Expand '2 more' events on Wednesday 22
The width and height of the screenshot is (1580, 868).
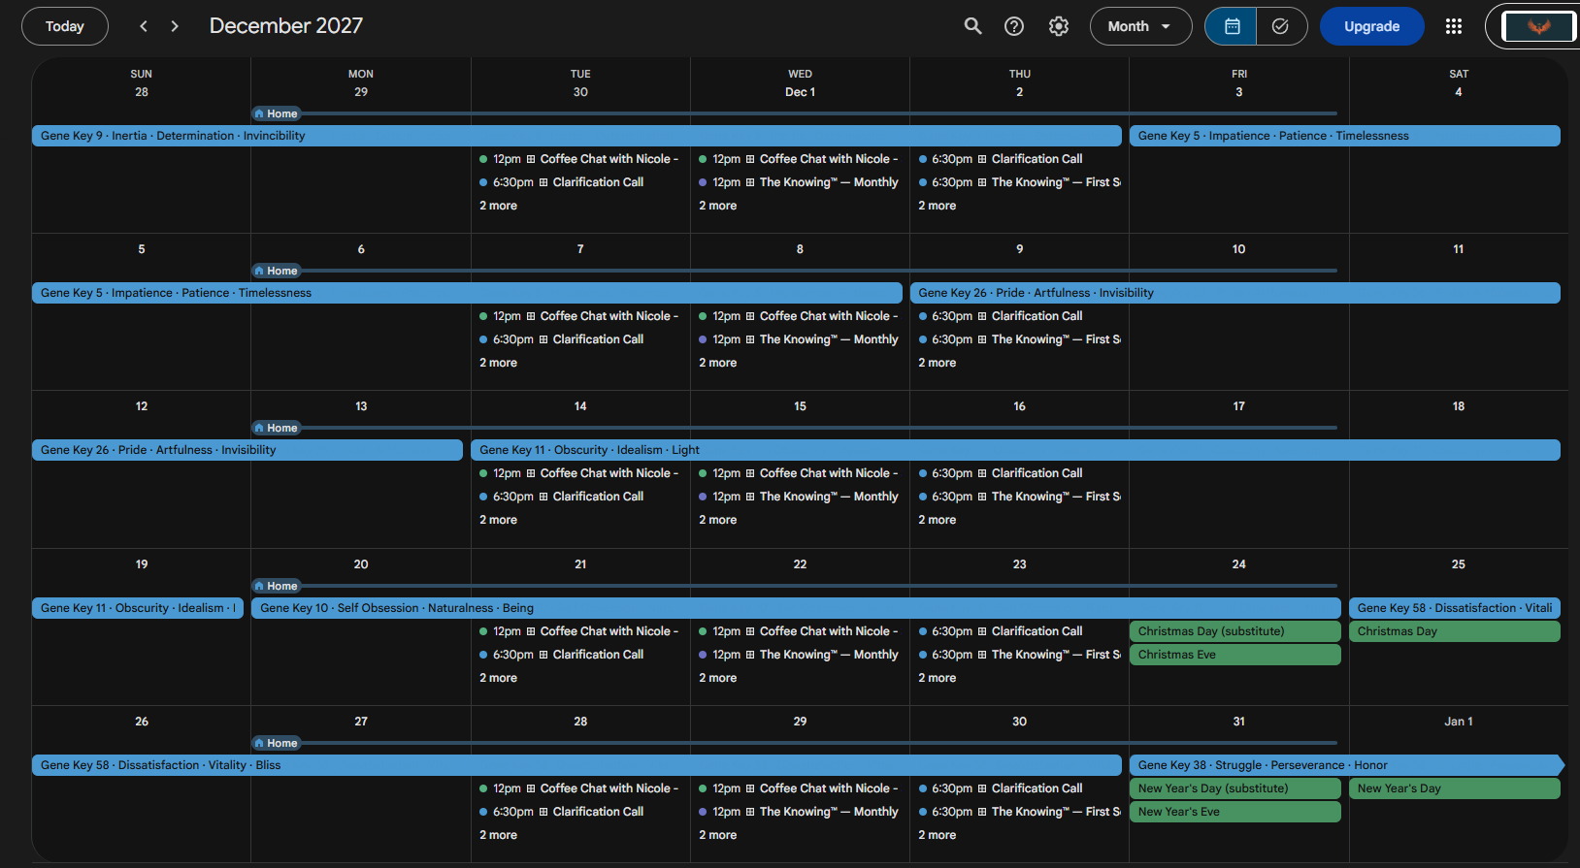click(x=718, y=678)
